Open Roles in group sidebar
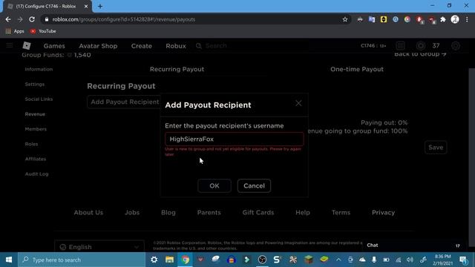This screenshot has width=475, height=267. pyautogui.click(x=31, y=144)
